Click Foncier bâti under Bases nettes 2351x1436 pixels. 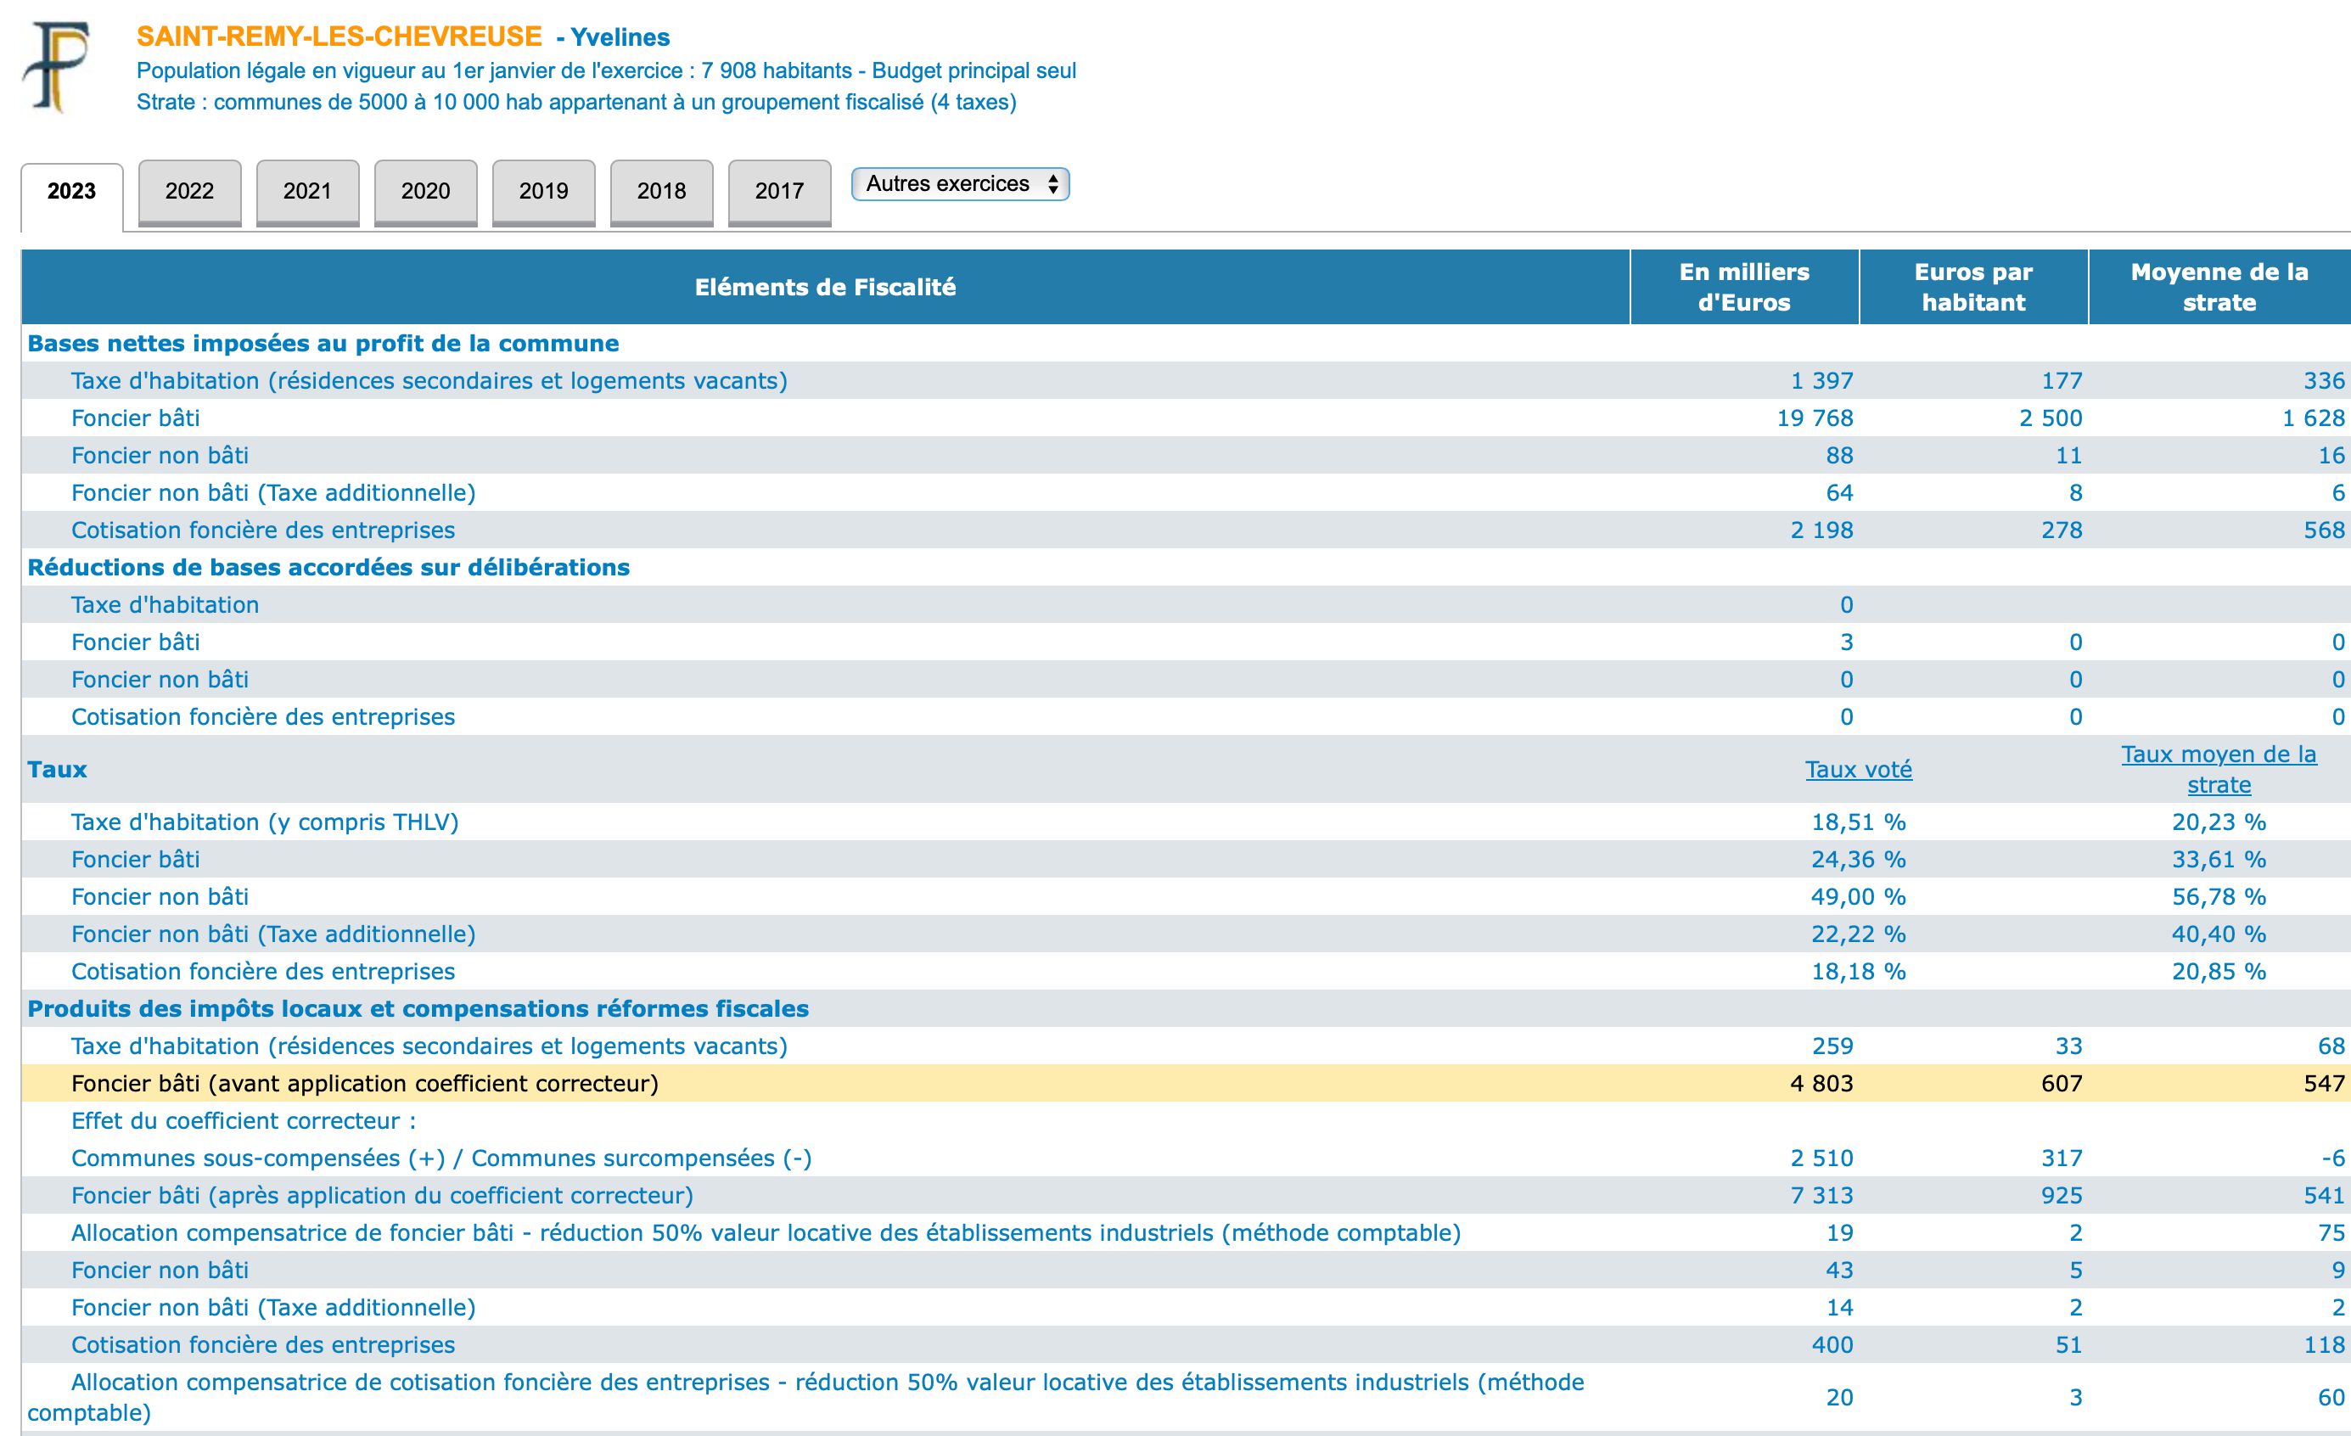136,418
